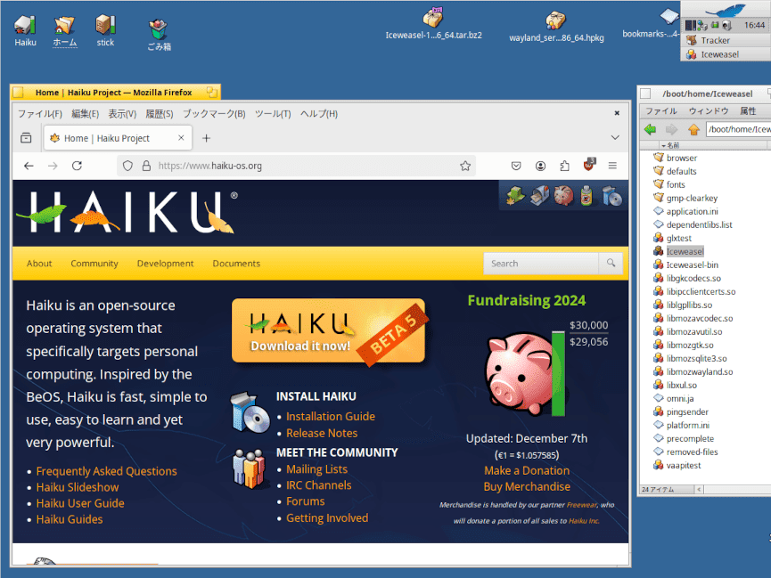Click the clock showing 16:44
The height and width of the screenshot is (578, 771).
tap(754, 25)
